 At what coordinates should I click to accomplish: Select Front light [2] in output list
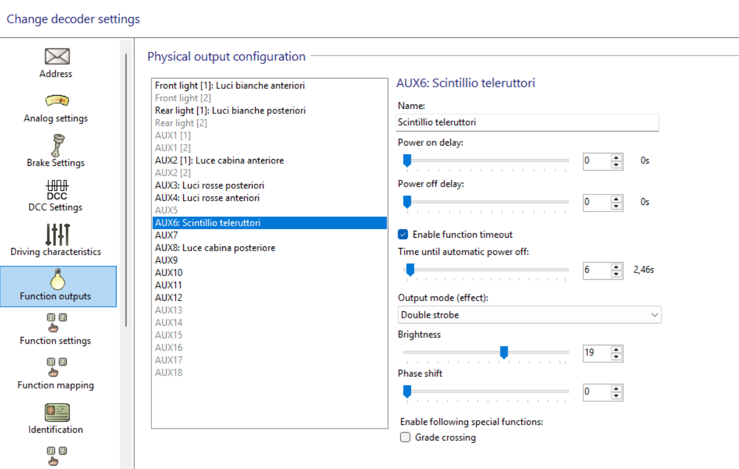(270, 98)
